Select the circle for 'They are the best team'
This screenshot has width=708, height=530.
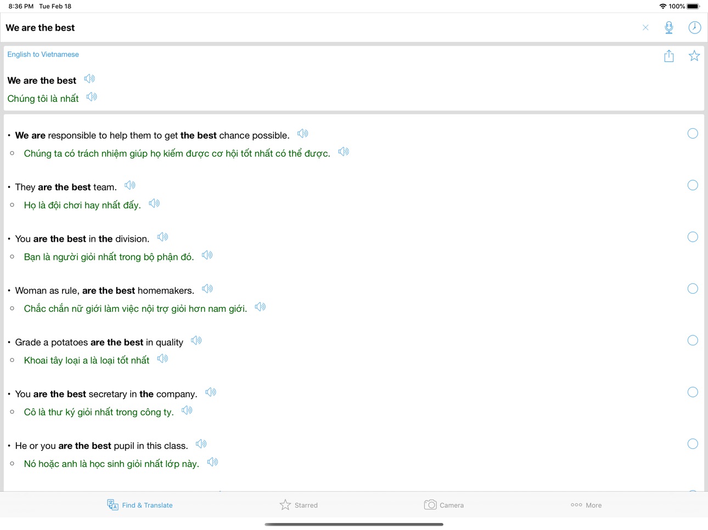pos(693,185)
